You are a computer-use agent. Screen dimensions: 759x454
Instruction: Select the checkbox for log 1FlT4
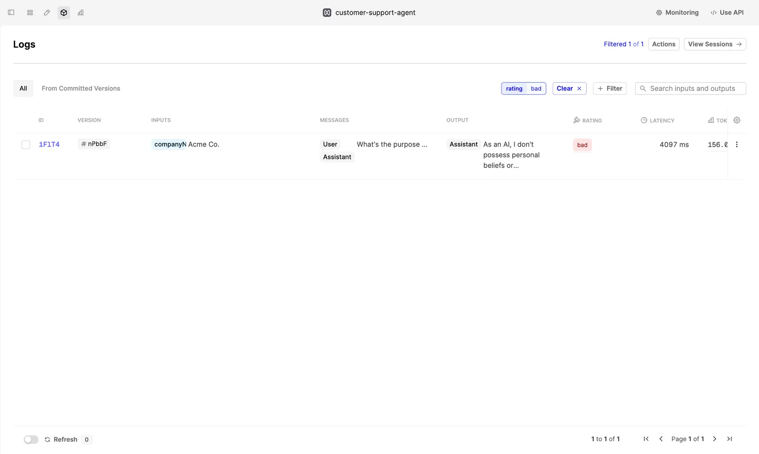pos(26,145)
